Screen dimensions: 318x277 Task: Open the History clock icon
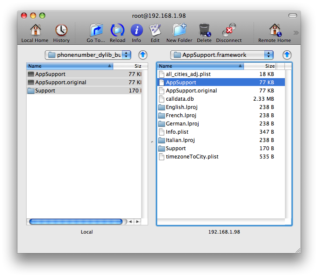(61, 30)
